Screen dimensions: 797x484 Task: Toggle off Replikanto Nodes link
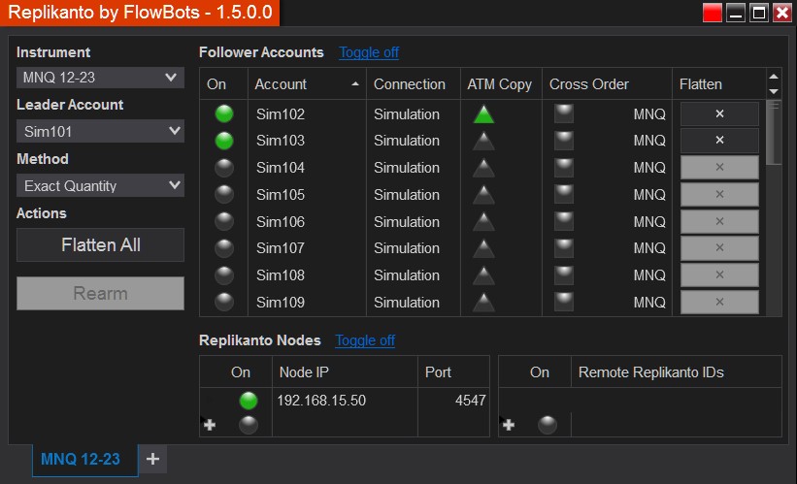(x=365, y=340)
